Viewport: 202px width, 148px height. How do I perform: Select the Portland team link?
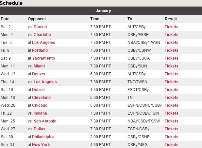tap(40, 50)
